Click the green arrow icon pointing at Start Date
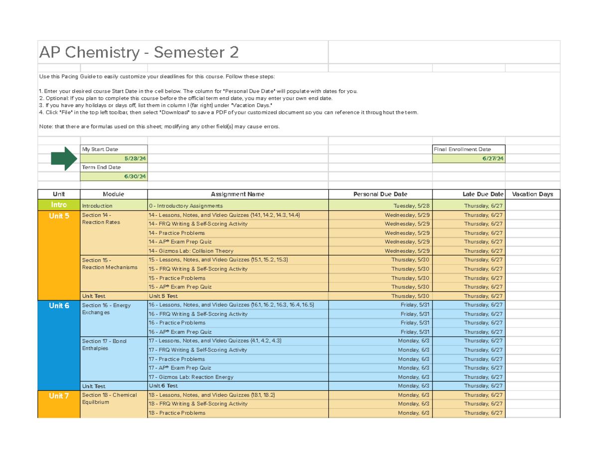The height and width of the screenshot is (462, 598). [63, 157]
